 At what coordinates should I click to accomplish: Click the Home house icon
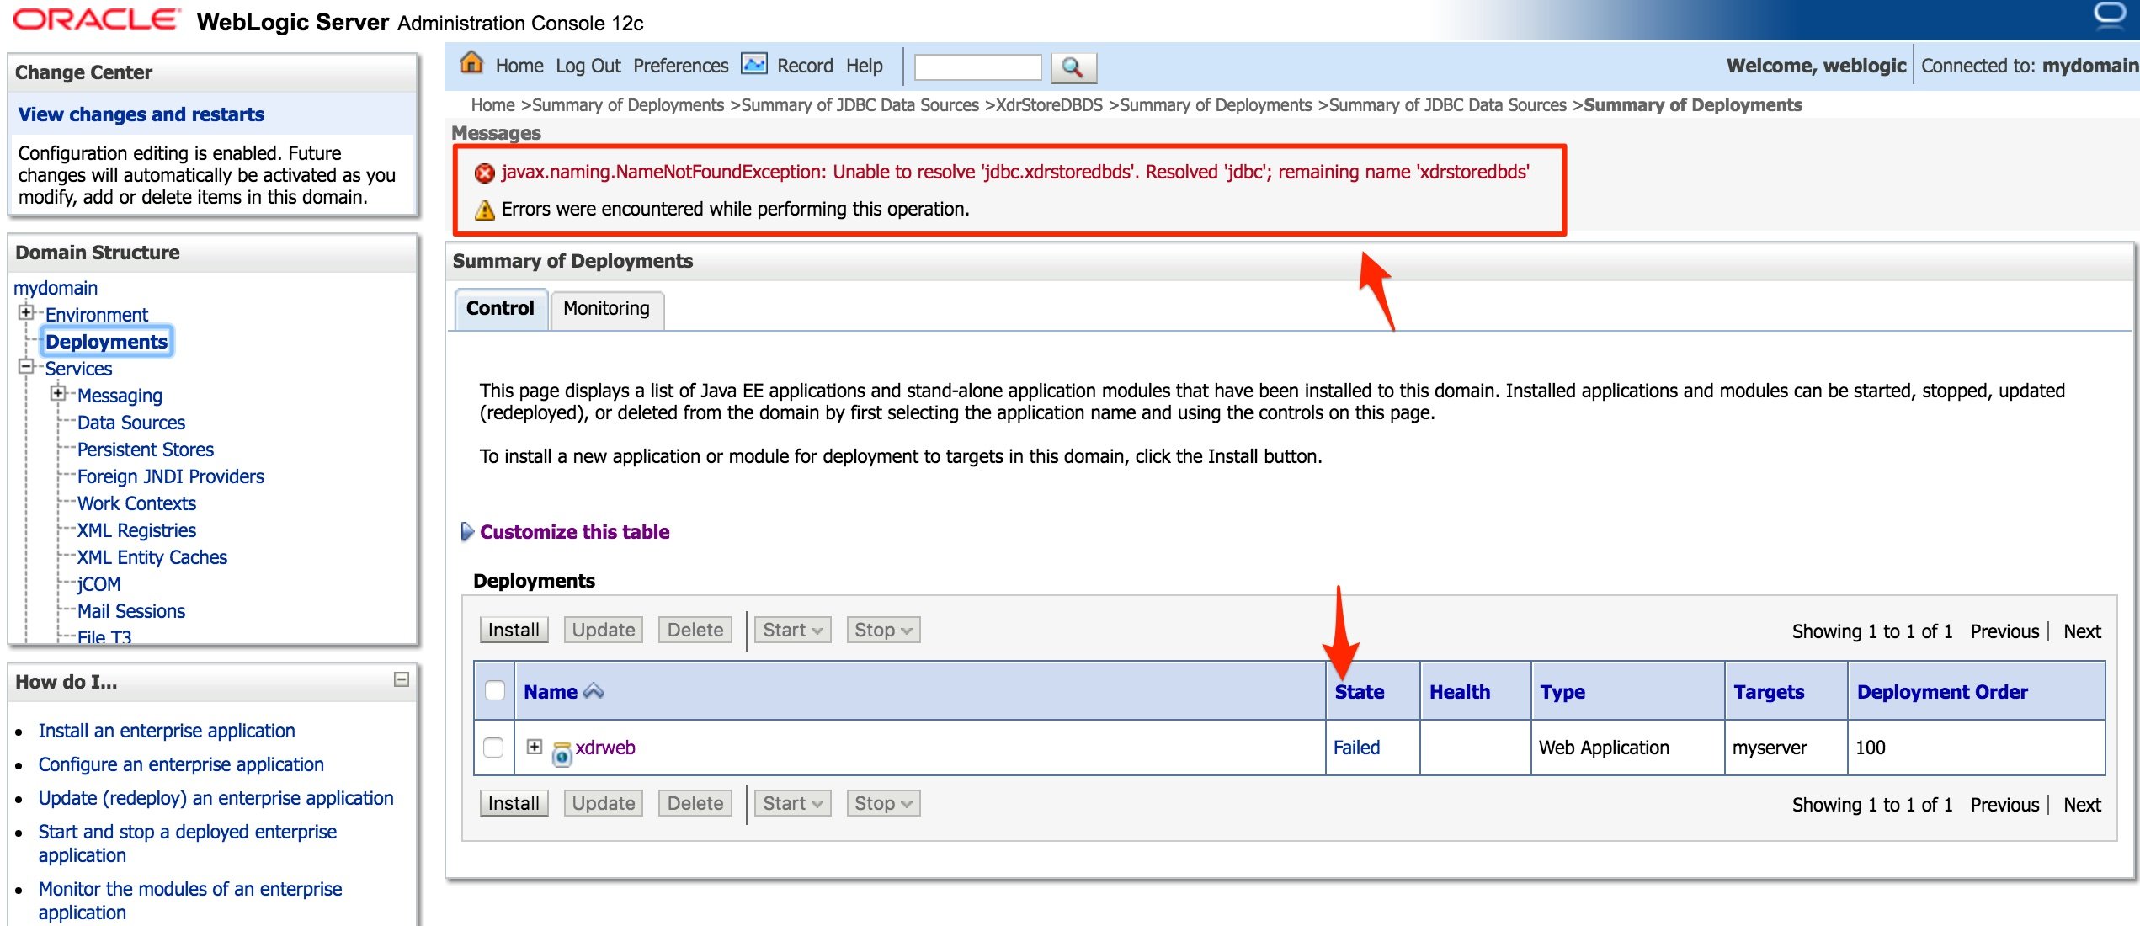pos(471,63)
